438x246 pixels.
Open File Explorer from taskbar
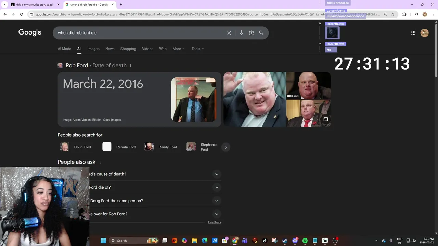[x=194, y=241]
